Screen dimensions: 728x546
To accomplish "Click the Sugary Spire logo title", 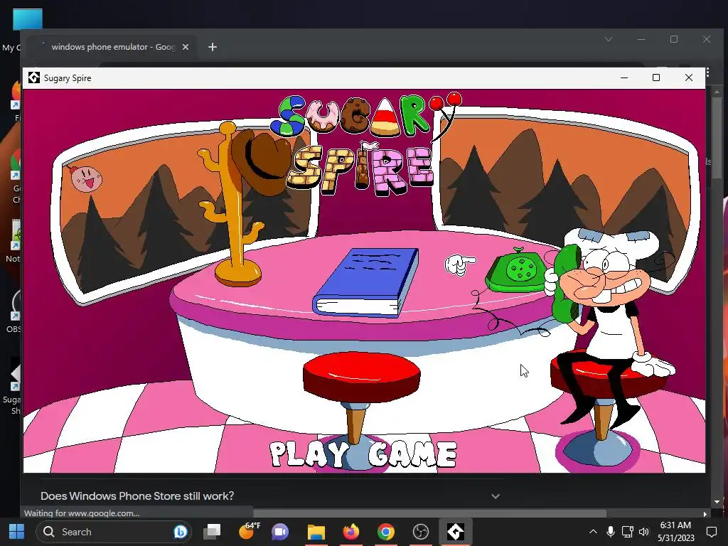I will coord(365,143).
